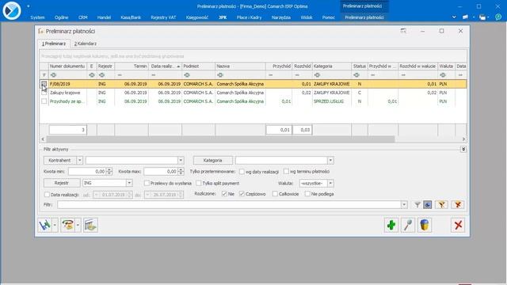This screenshot has height=285, width=507.
Task: Click the printer icon in top-right ribbon area
Action: click(x=482, y=17)
